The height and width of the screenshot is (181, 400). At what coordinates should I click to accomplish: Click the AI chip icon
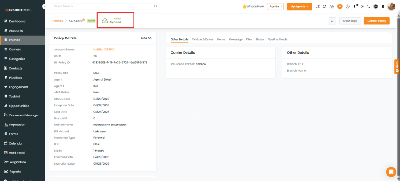pyautogui.click(x=375, y=7)
